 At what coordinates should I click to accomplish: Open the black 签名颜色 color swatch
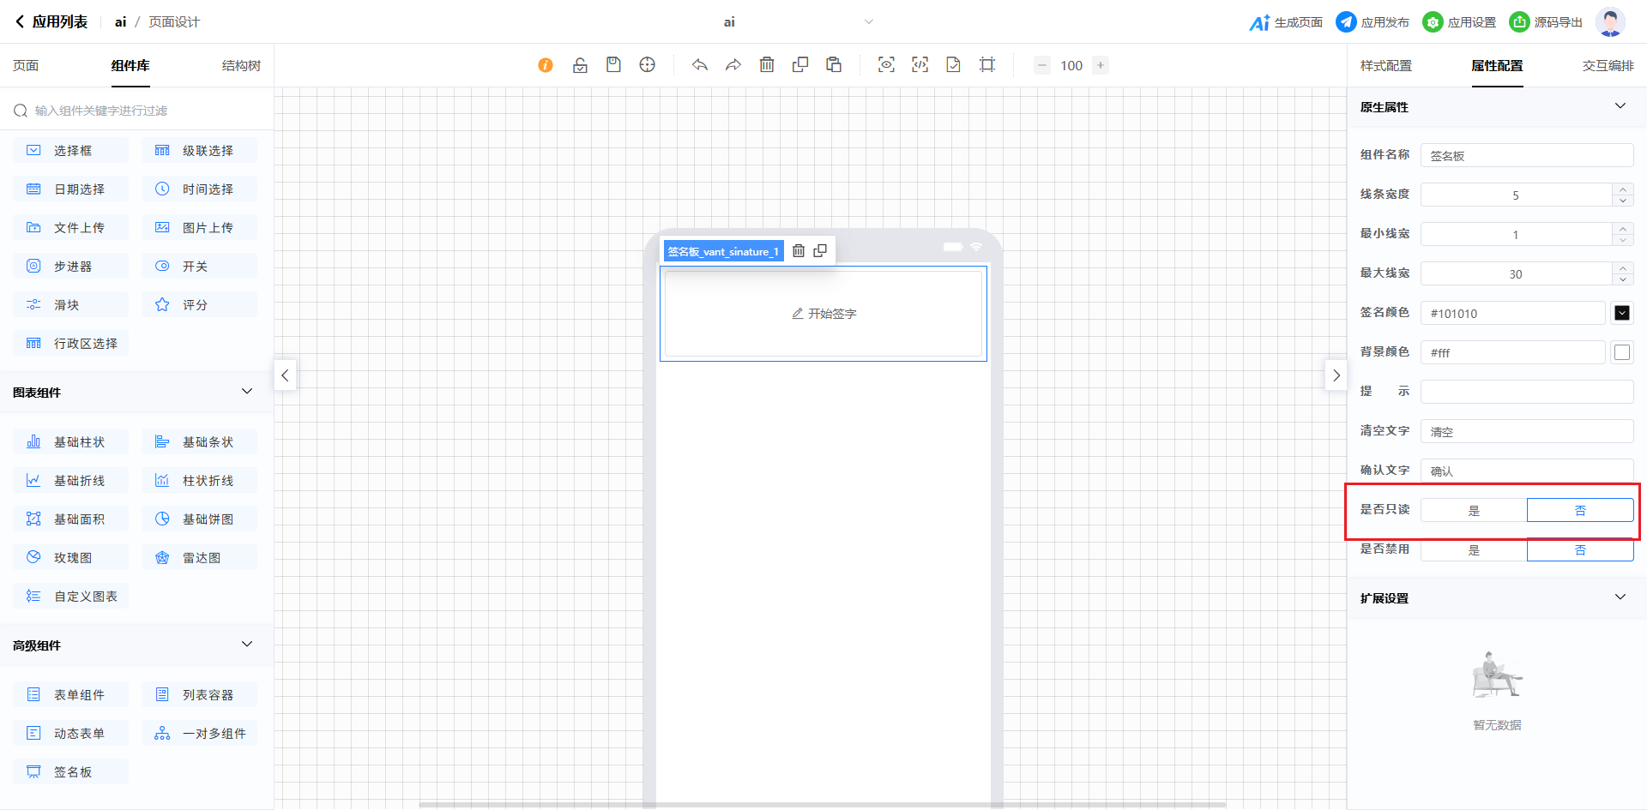click(1621, 313)
